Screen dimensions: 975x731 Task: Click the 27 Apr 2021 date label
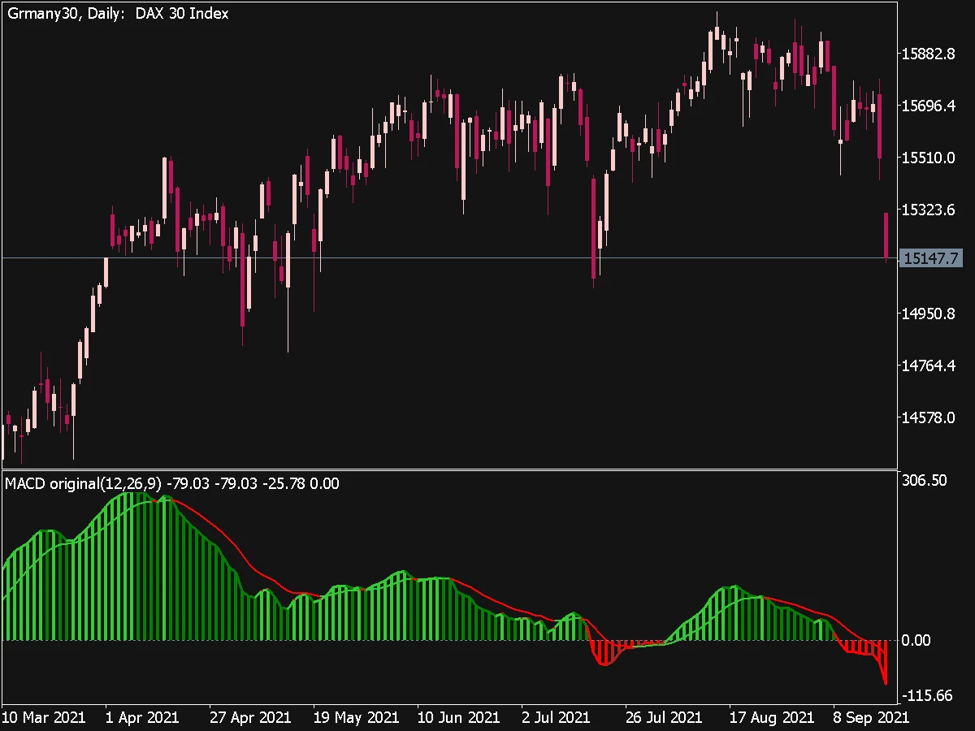click(x=250, y=718)
